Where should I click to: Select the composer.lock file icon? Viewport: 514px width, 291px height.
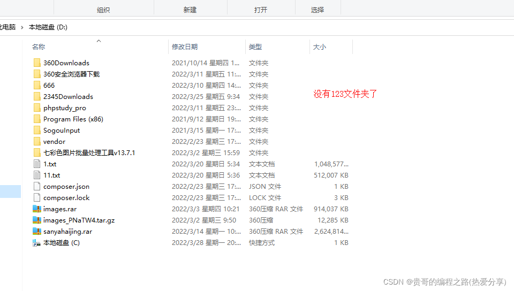pyautogui.click(x=37, y=197)
